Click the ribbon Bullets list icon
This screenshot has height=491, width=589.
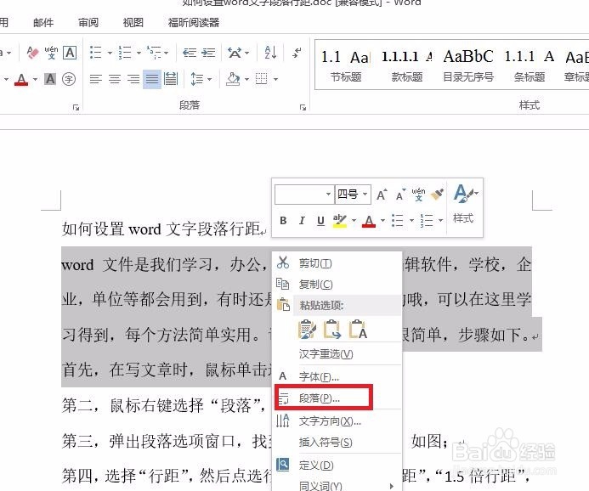[x=96, y=53]
